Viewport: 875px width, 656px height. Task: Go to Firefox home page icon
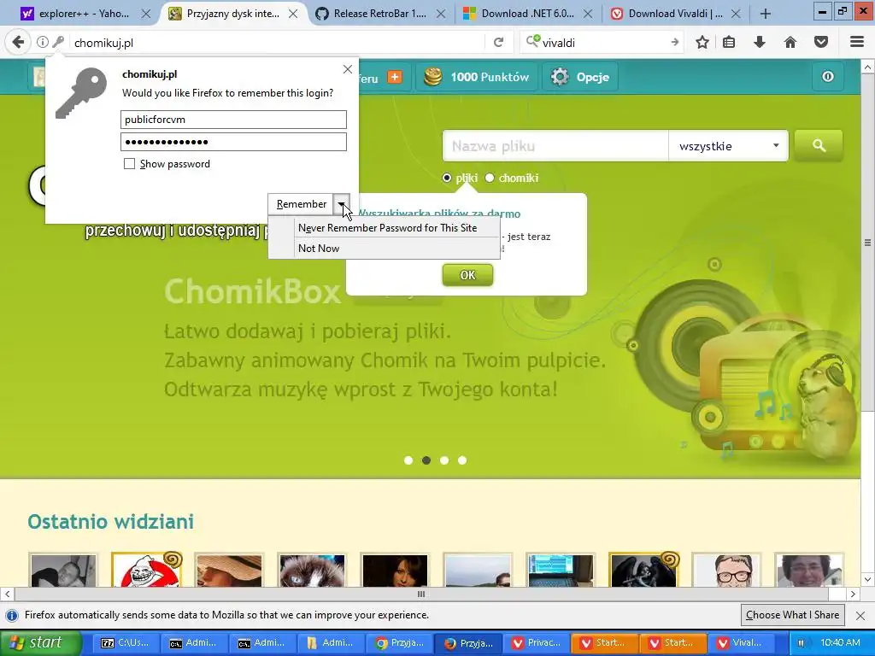(x=790, y=43)
